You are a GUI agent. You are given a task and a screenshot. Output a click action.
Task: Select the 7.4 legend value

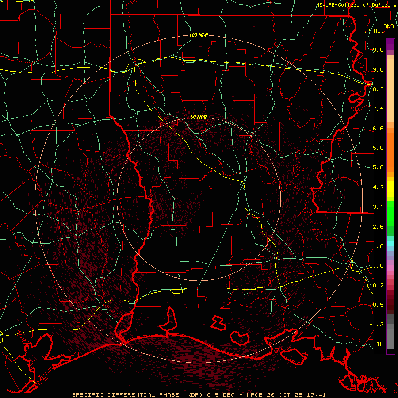click(378, 109)
